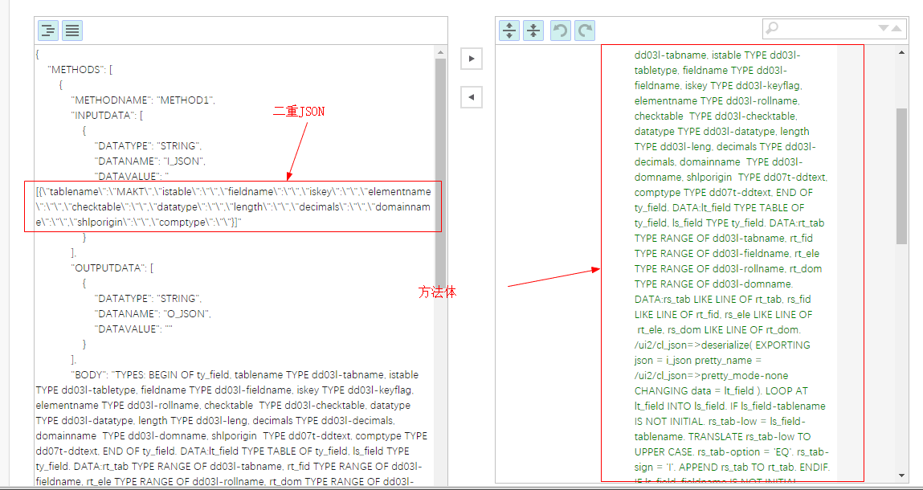Select the compact align-lines format icon
The height and width of the screenshot is (490, 923).
coord(71,30)
